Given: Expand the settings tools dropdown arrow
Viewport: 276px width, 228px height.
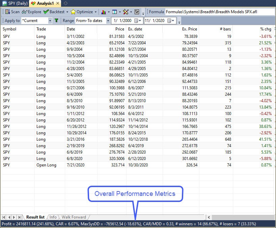Looking at the screenshot, I should coord(131,12).
